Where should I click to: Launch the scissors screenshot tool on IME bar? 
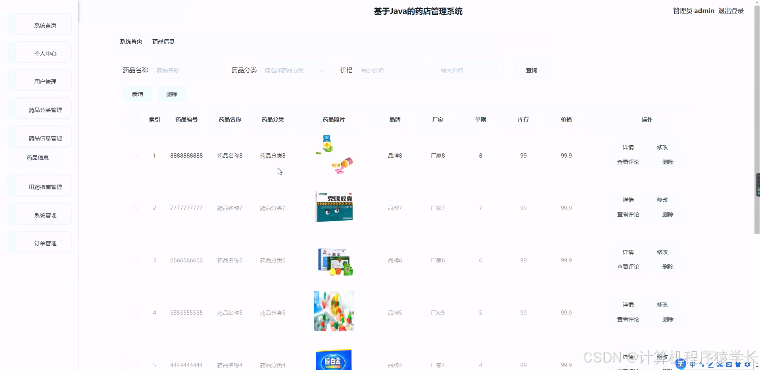720,364
